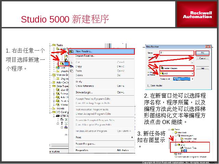Click the Data Types folder icon
Viewport: 219px width, 164px height.
pyautogui.click(x=54, y=86)
